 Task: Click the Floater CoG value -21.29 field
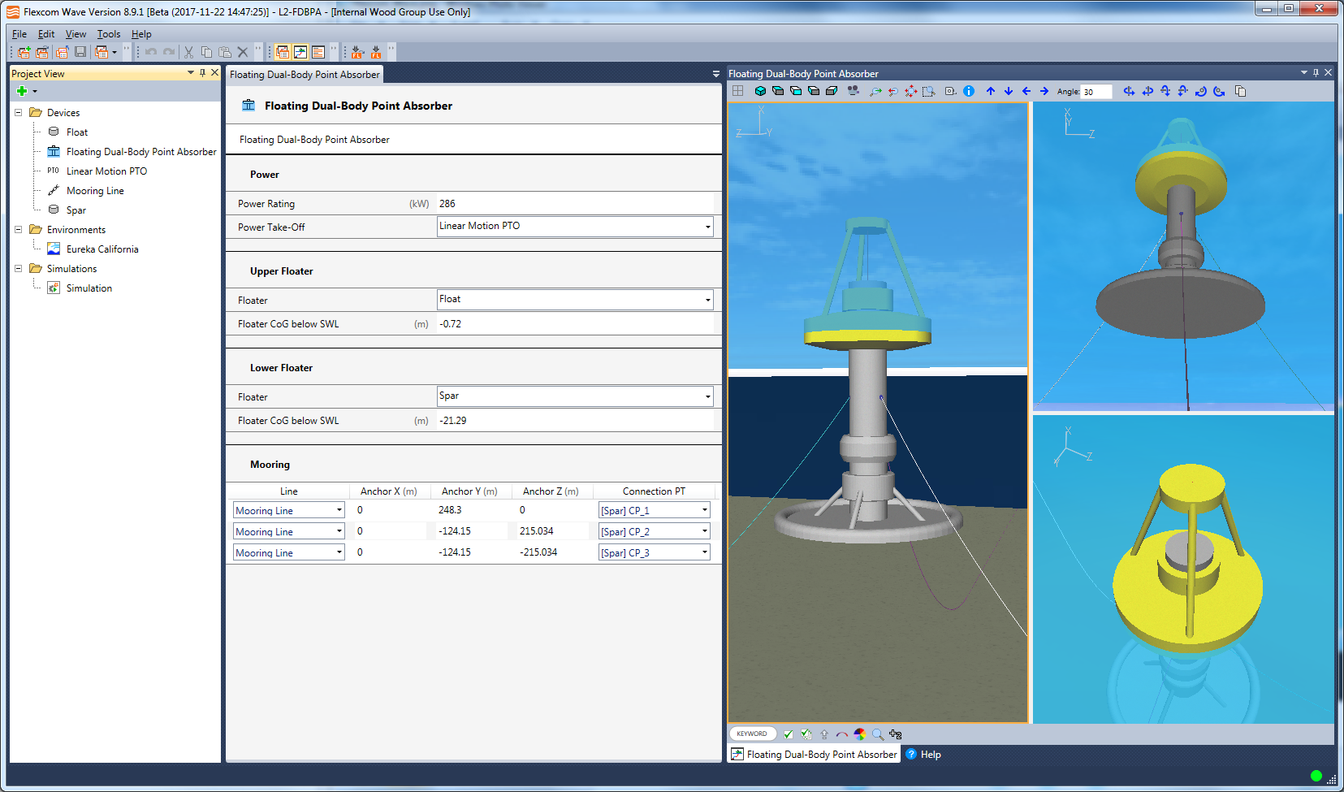[x=575, y=421]
